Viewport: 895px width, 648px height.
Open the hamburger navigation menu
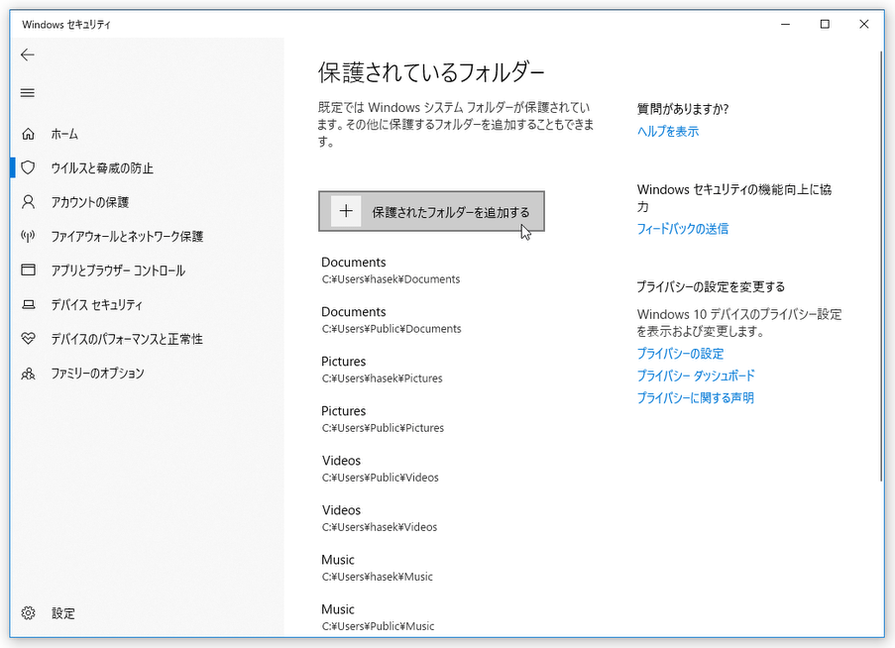28,92
